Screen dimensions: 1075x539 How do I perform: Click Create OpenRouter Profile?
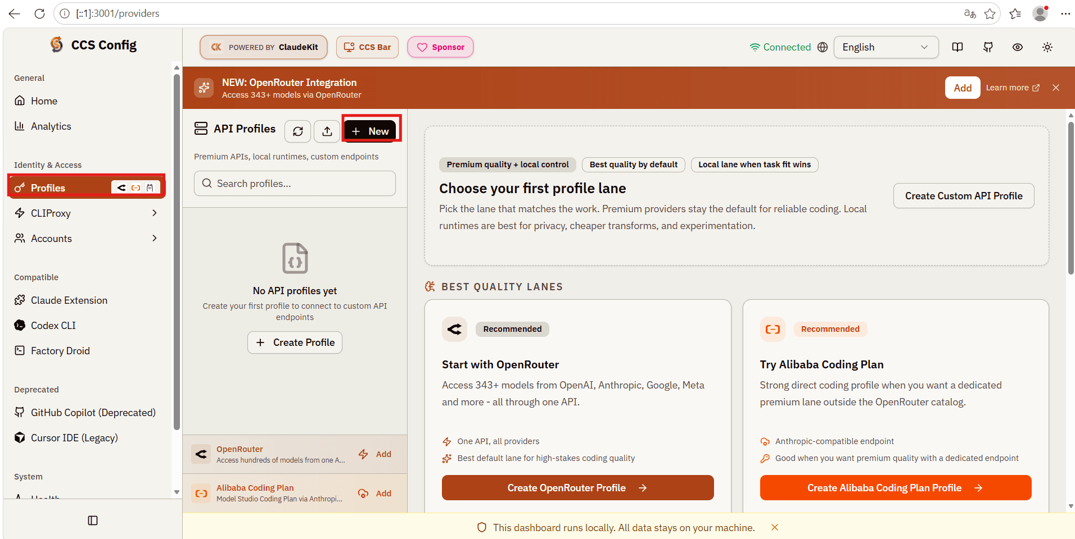577,488
